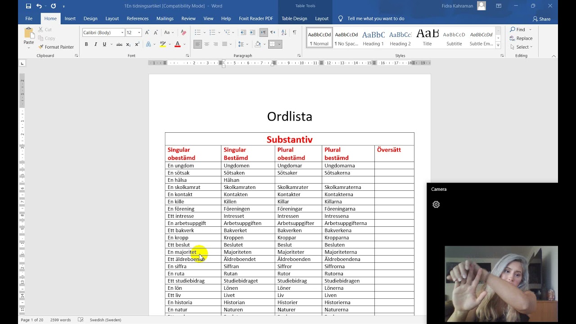
Task: Shrink the font size
Action: 156,32
